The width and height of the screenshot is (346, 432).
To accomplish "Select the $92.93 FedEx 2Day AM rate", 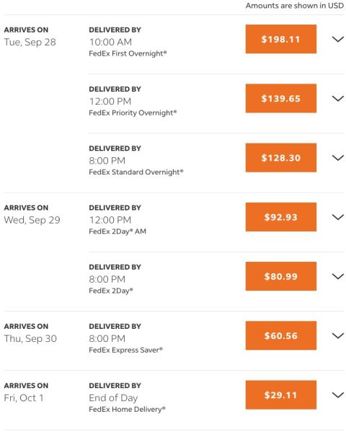I will [x=280, y=217].
